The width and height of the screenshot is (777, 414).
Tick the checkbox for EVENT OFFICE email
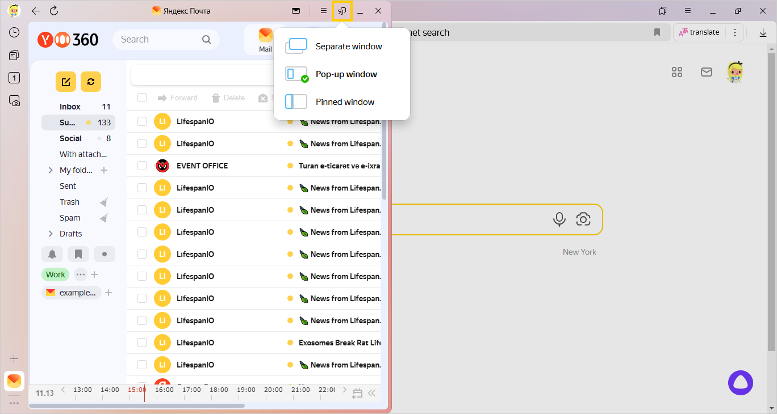point(142,166)
